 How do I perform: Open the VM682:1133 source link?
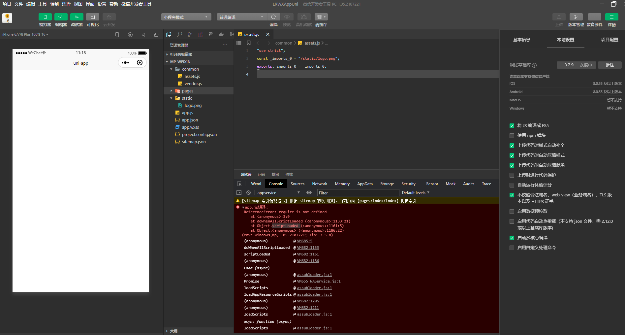(x=308, y=248)
